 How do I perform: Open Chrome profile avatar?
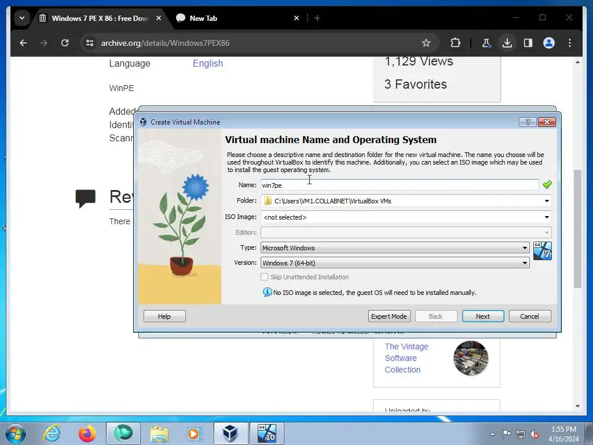coord(549,43)
